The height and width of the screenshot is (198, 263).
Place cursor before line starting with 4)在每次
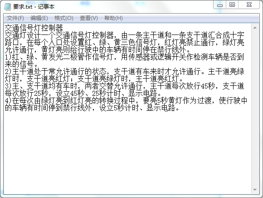point(5,101)
